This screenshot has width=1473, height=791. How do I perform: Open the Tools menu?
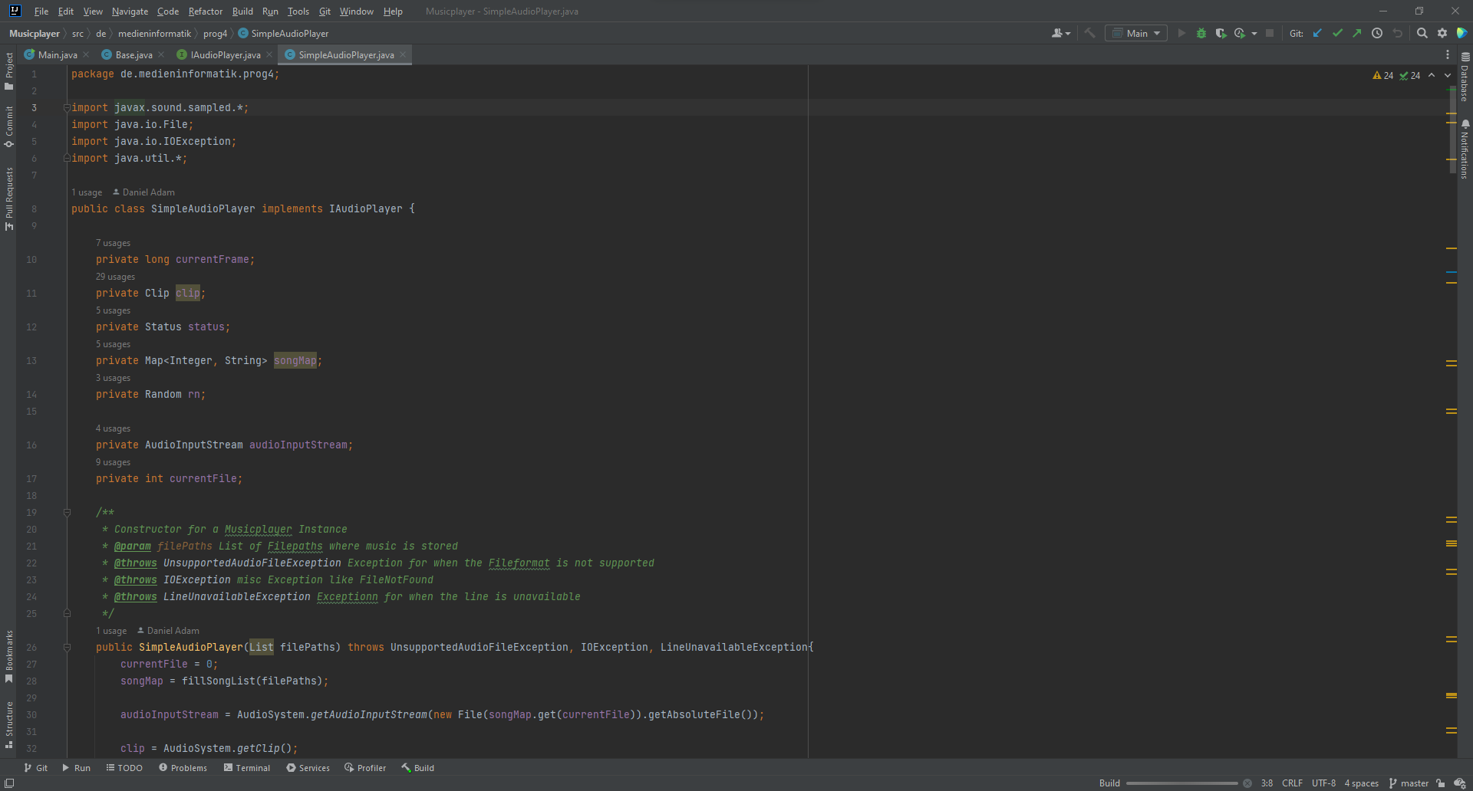[x=298, y=11]
